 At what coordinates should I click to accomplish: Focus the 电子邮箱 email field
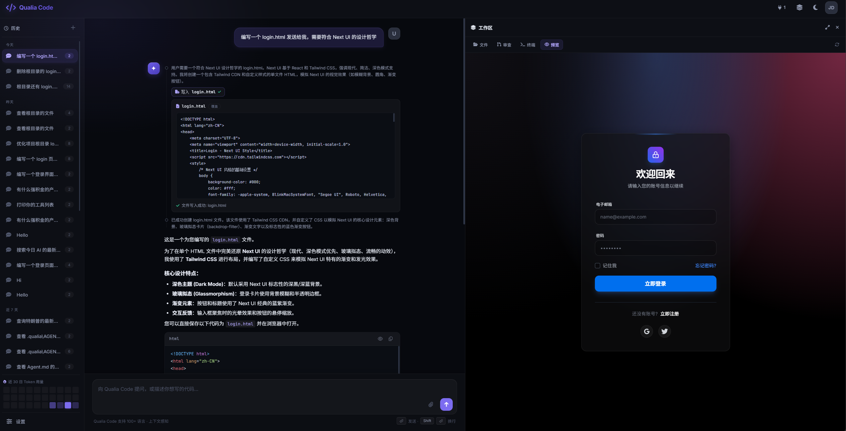pyautogui.click(x=655, y=217)
